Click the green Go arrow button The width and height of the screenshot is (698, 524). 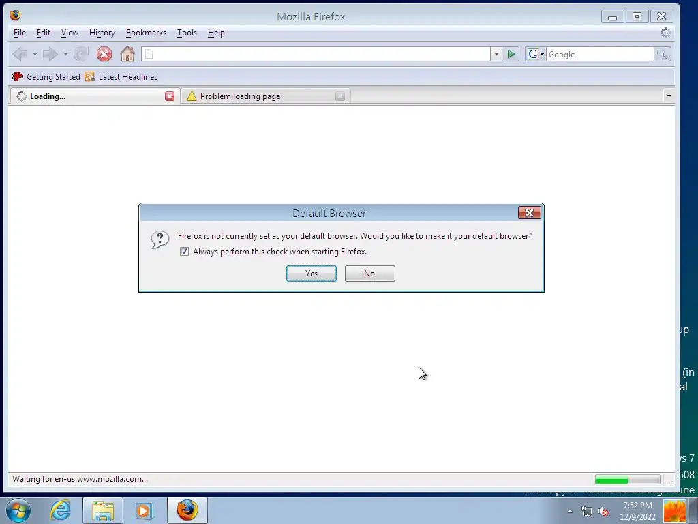tap(511, 55)
